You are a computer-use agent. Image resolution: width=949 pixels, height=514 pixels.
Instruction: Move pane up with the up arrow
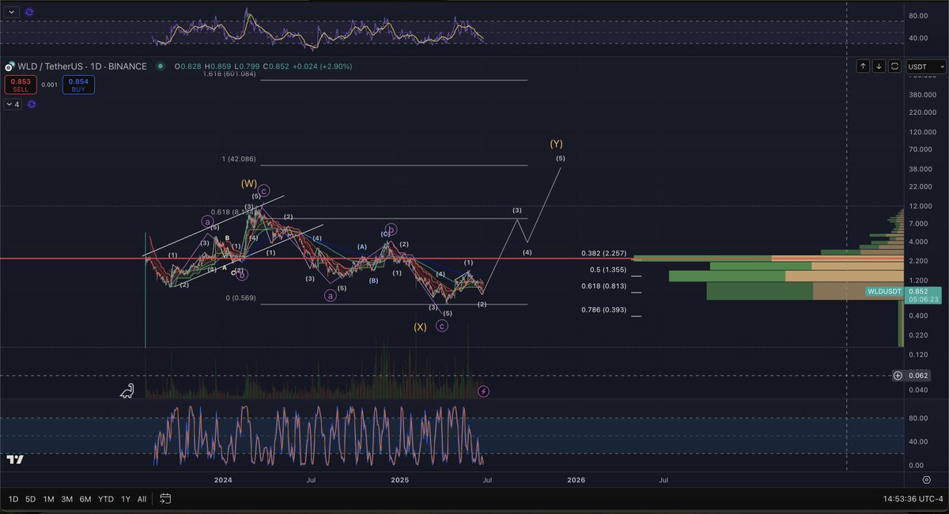tap(863, 66)
